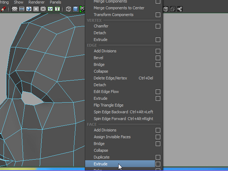Open option box for edge Bevel

tap(158, 58)
